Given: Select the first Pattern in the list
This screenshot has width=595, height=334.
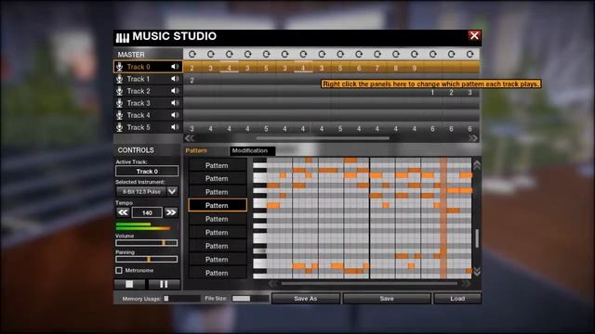Looking at the screenshot, I should point(218,165).
